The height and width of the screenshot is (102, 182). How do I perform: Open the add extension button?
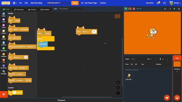(4, 94)
